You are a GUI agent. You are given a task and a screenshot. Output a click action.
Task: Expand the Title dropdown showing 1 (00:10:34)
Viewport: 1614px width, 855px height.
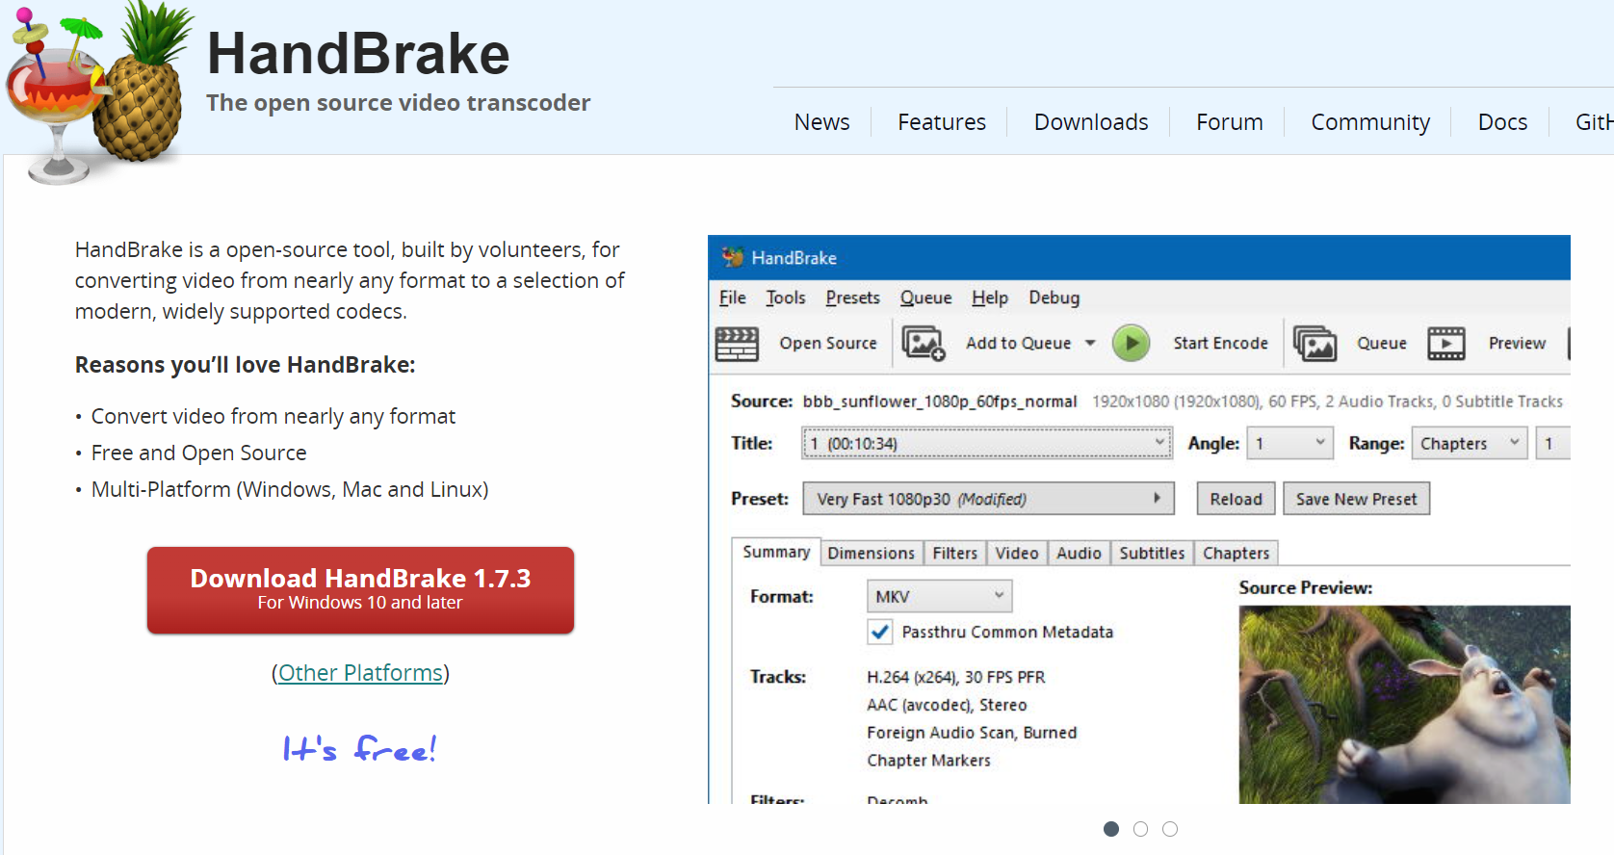pos(987,443)
